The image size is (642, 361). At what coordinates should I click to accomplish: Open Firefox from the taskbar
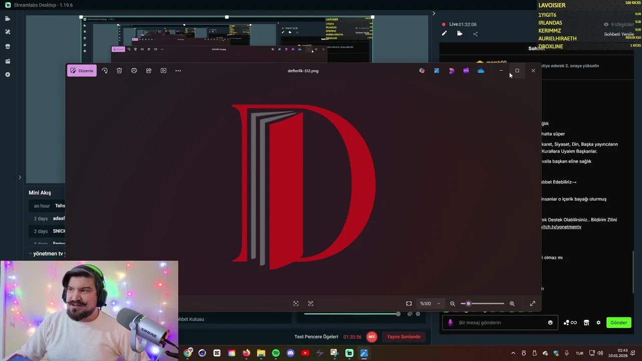click(x=246, y=353)
